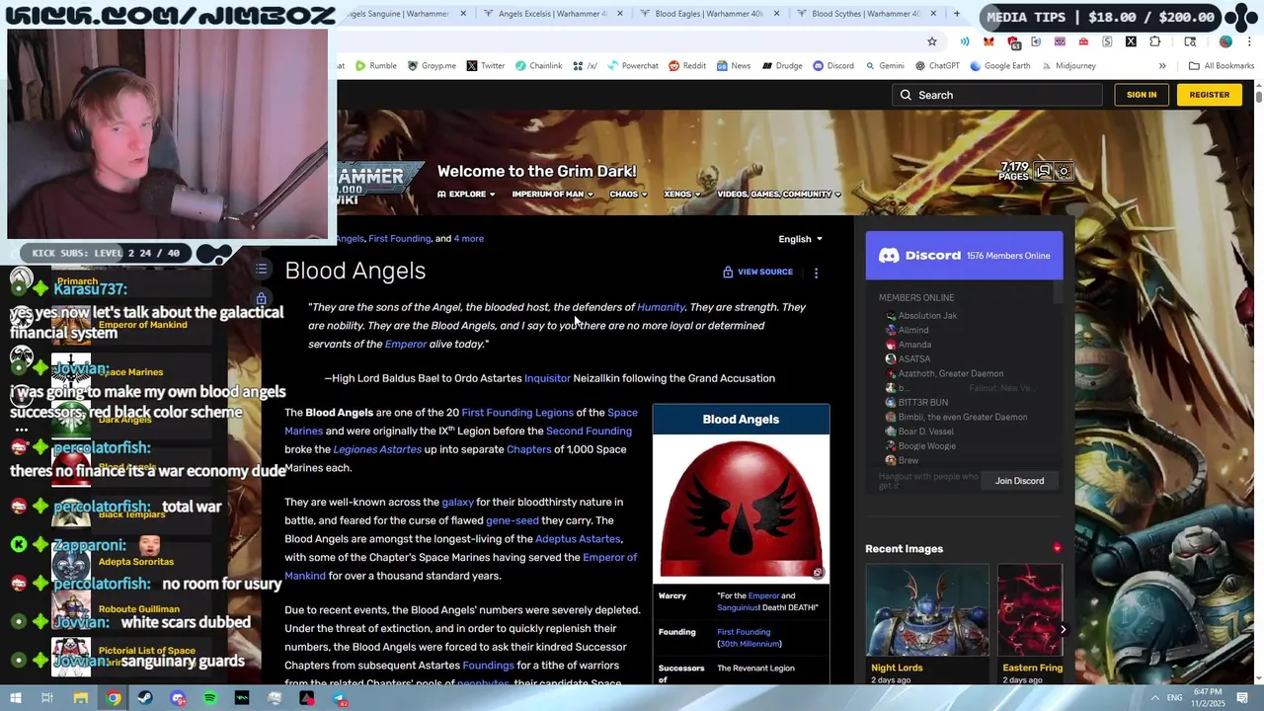Viewport: 1264px width, 711px height.
Task: Open a new browser tab
Action: pos(956,14)
